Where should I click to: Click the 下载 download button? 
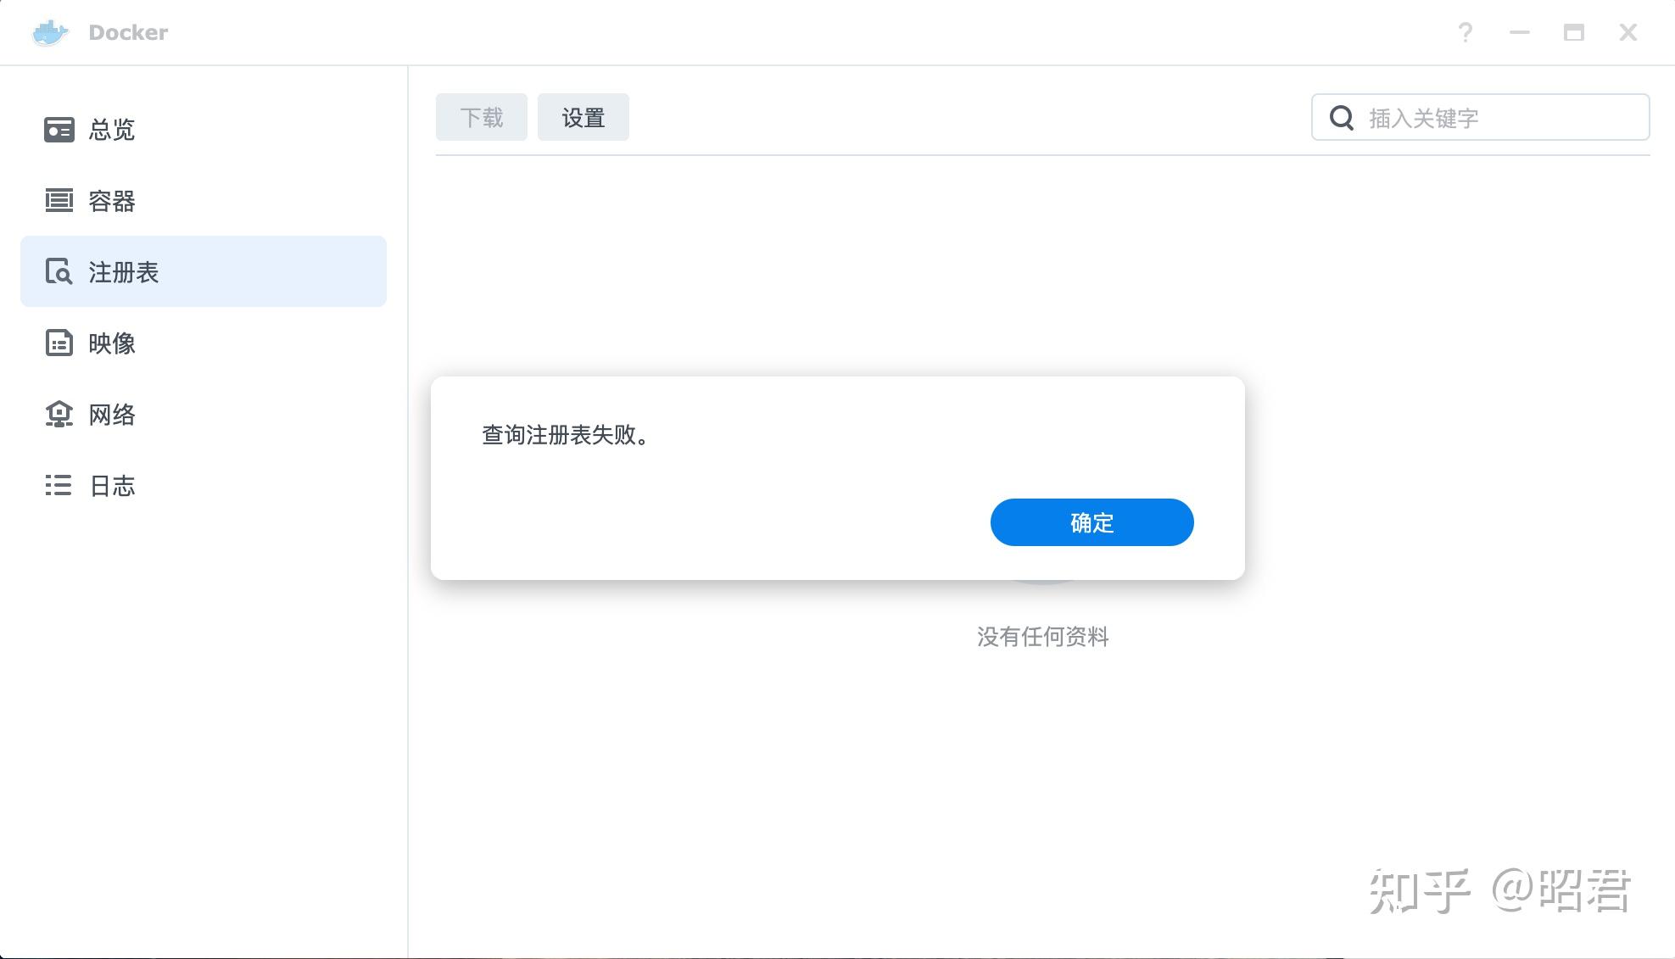coord(481,117)
